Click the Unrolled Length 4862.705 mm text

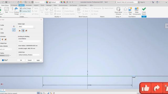[x=27, y=48]
